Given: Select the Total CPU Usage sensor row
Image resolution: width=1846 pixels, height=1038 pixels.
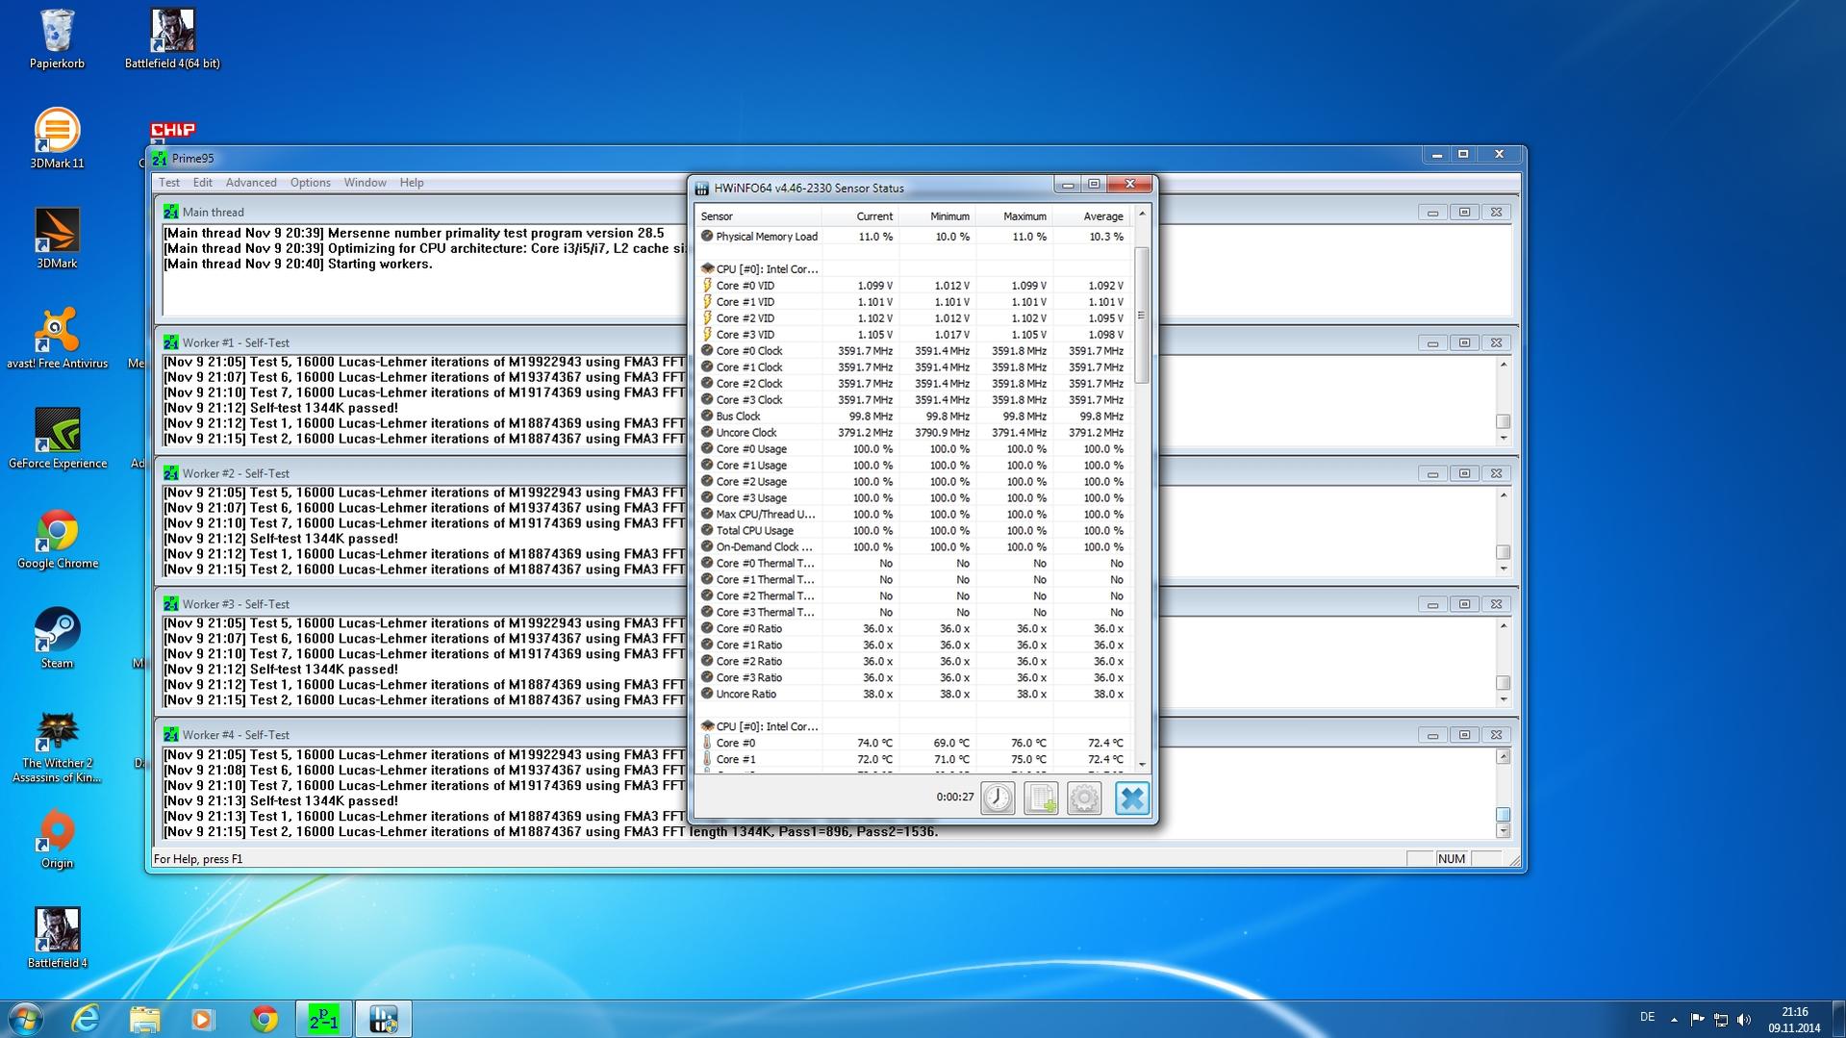Looking at the screenshot, I should (912, 531).
